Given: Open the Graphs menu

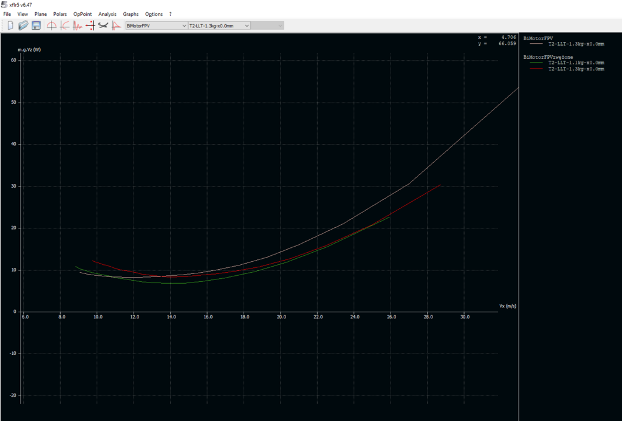Looking at the screenshot, I should coord(131,13).
